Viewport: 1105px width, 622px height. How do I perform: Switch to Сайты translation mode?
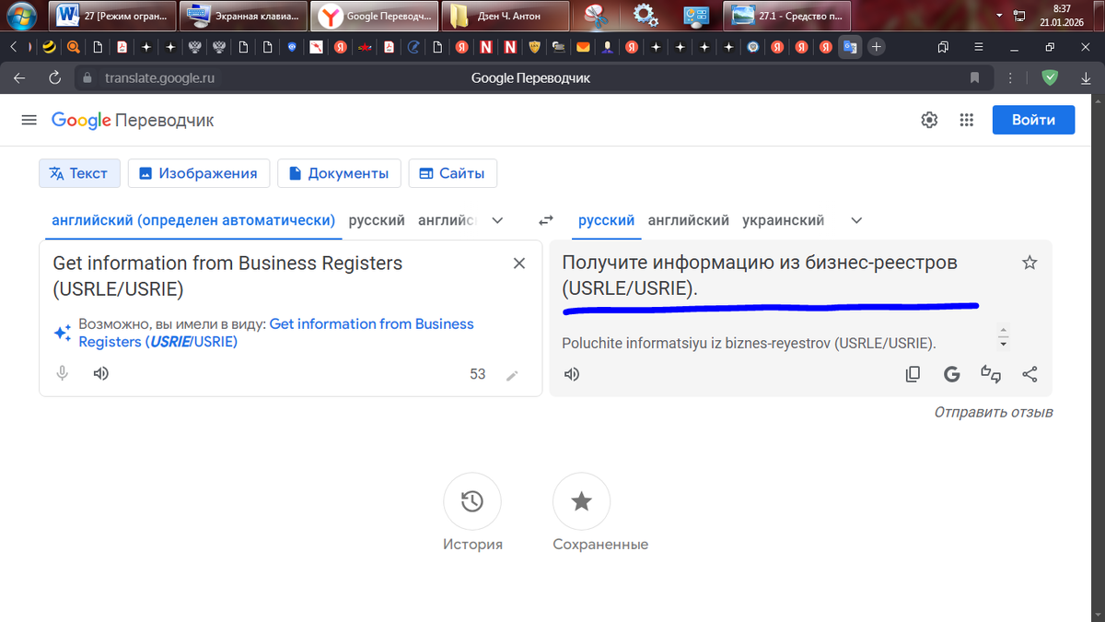coord(453,173)
